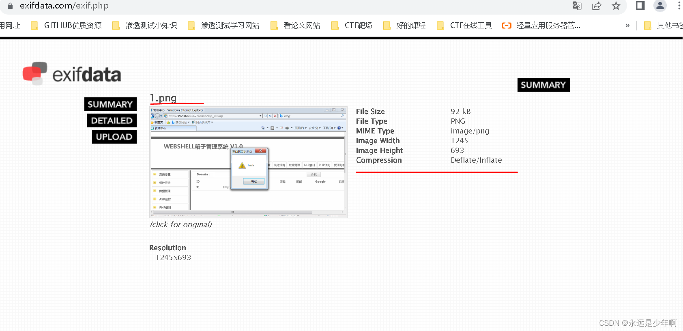Open Chrome three-dot menu
Image resolution: width=683 pixels, height=331 pixels.
tap(679, 6)
